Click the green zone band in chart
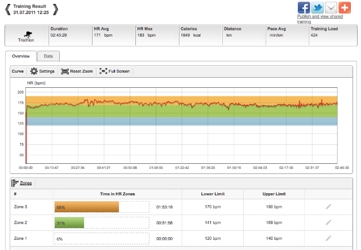The width and height of the screenshot is (361, 250). point(182,113)
